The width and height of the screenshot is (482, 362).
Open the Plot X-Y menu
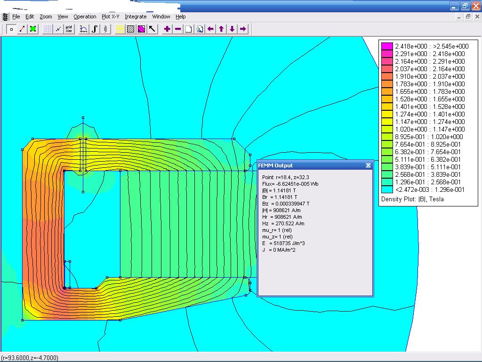coord(111,16)
